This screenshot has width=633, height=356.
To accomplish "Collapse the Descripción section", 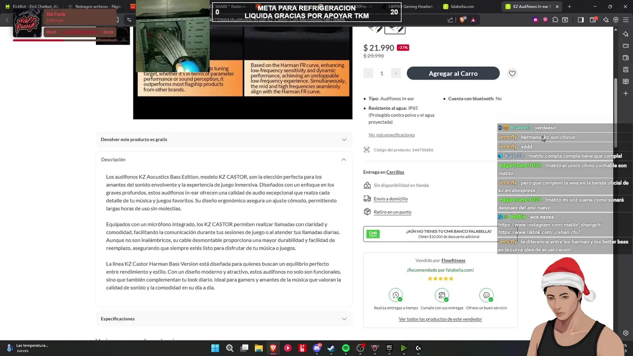I will [x=224, y=159].
